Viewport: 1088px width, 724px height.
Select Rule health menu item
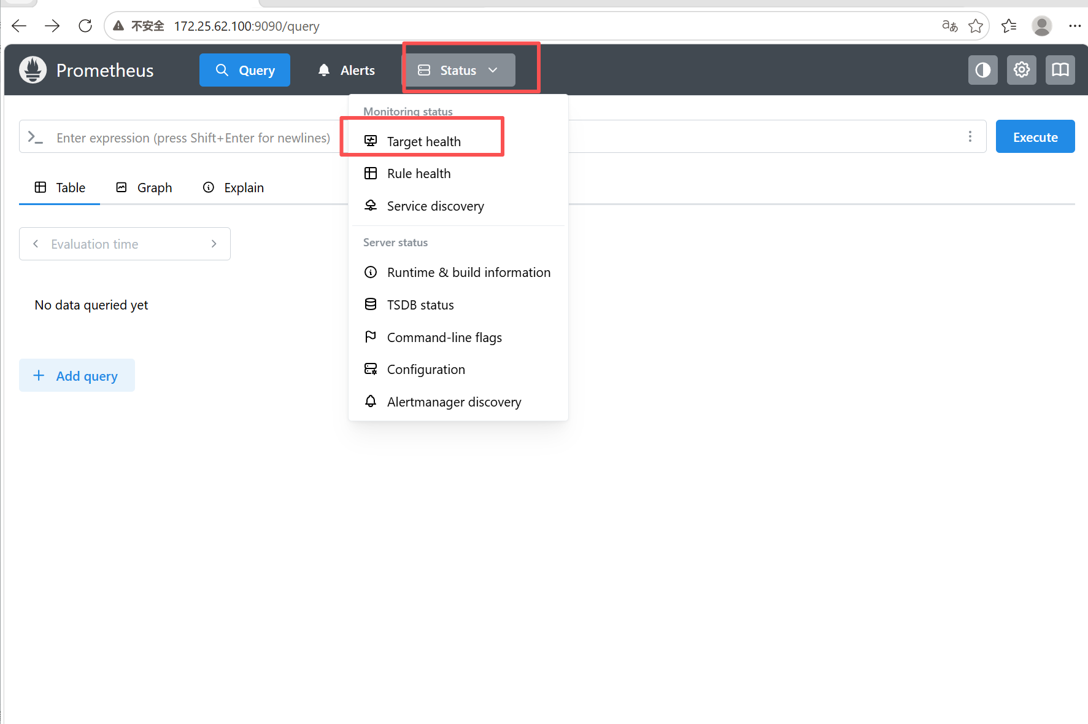[x=458, y=174]
